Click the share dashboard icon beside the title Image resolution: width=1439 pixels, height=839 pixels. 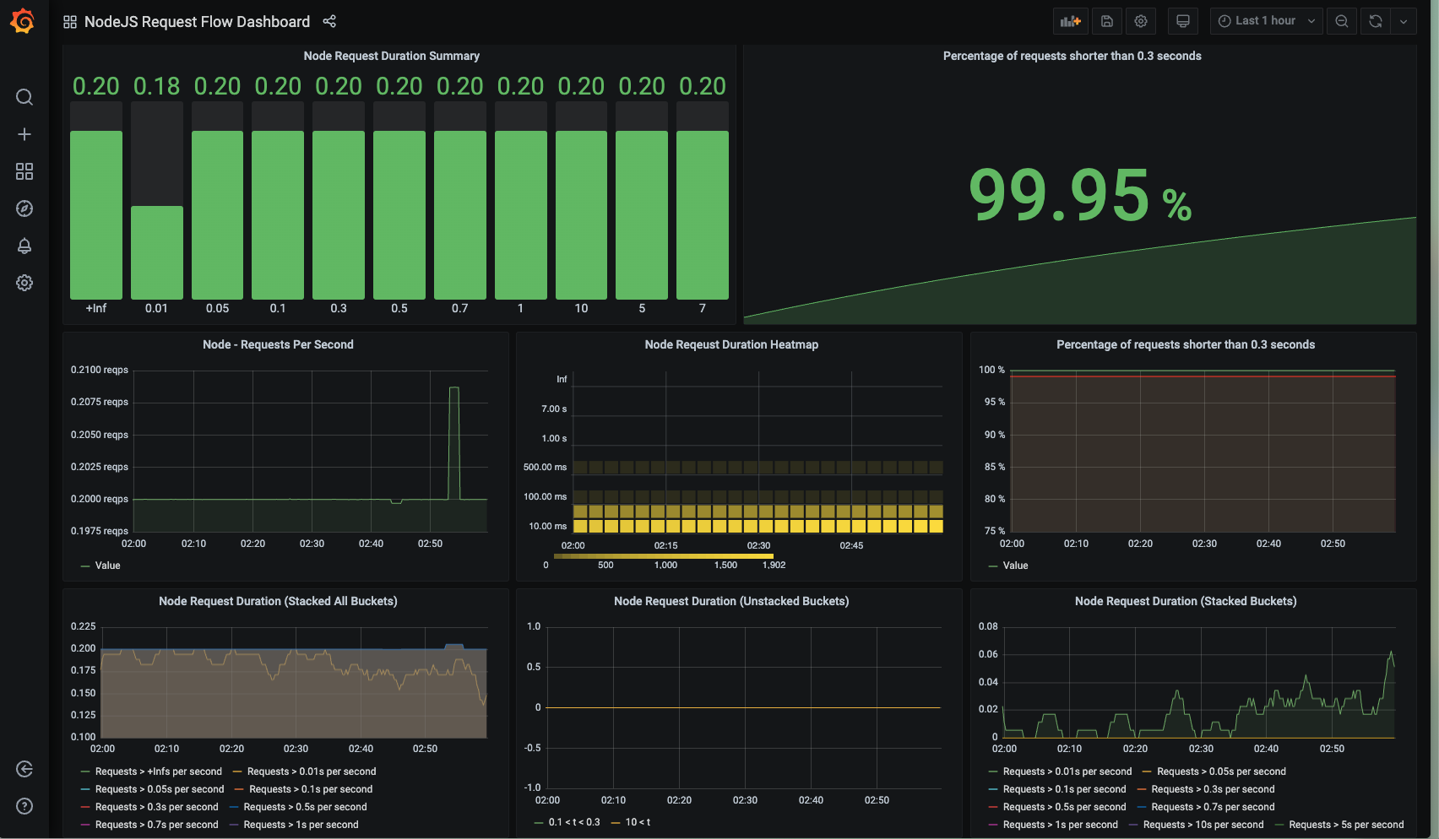click(x=329, y=21)
